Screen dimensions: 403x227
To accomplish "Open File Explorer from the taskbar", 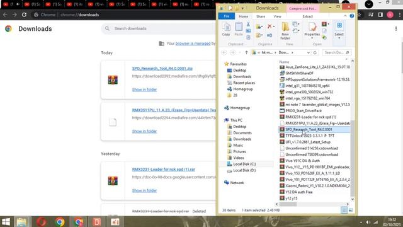I will point(21,221).
